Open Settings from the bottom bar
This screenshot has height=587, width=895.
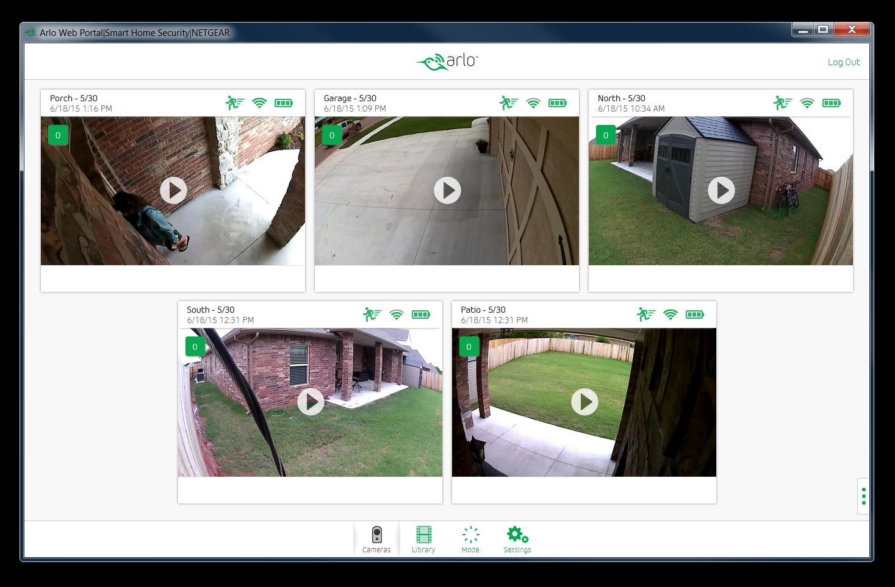click(517, 539)
